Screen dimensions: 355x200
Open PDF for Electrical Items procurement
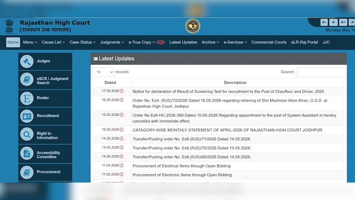click(122, 166)
